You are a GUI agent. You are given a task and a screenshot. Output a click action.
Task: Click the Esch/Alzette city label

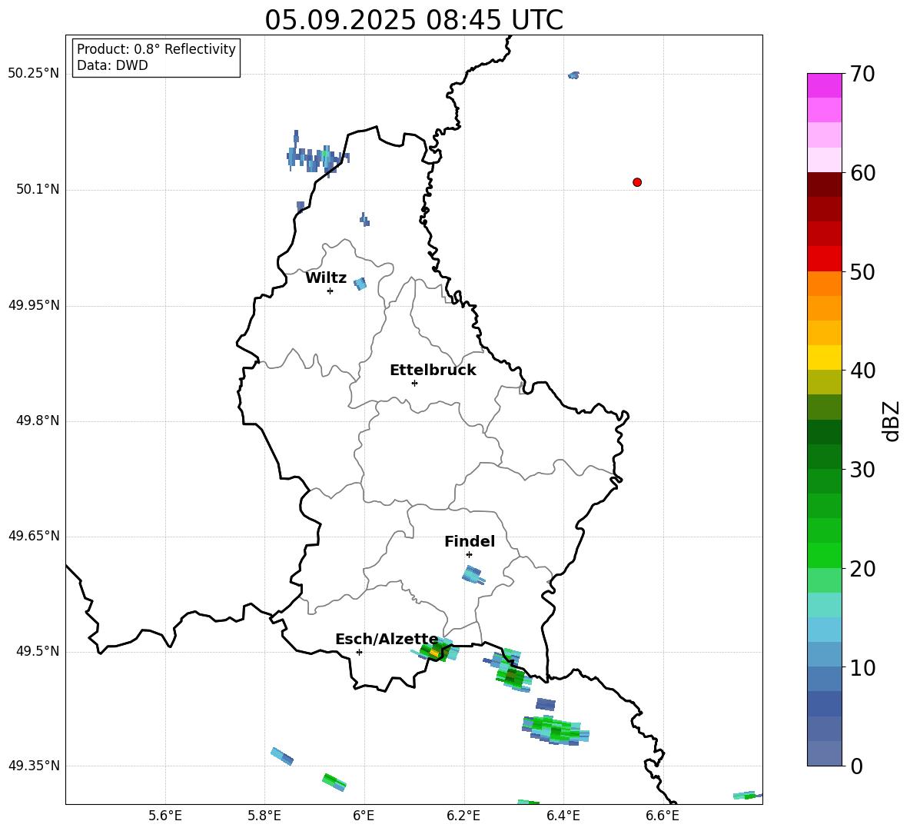click(387, 640)
